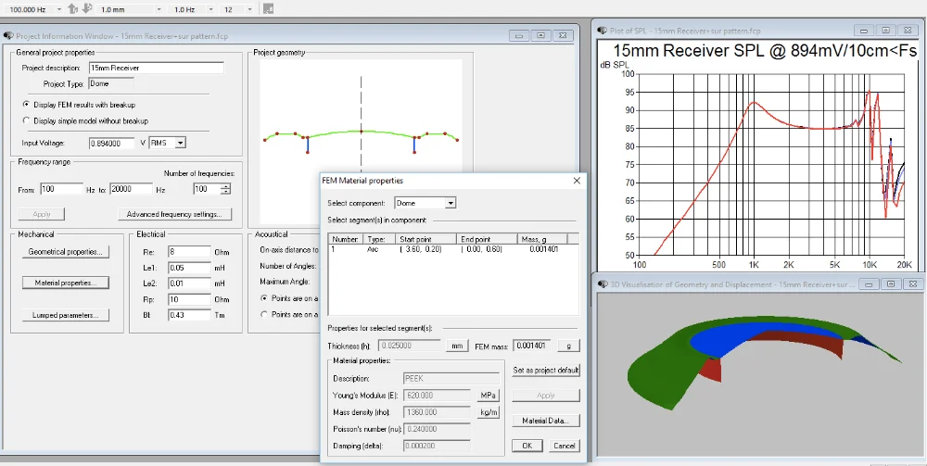
Task: Click the 'to' frequency field showing 20000
Action: point(132,189)
